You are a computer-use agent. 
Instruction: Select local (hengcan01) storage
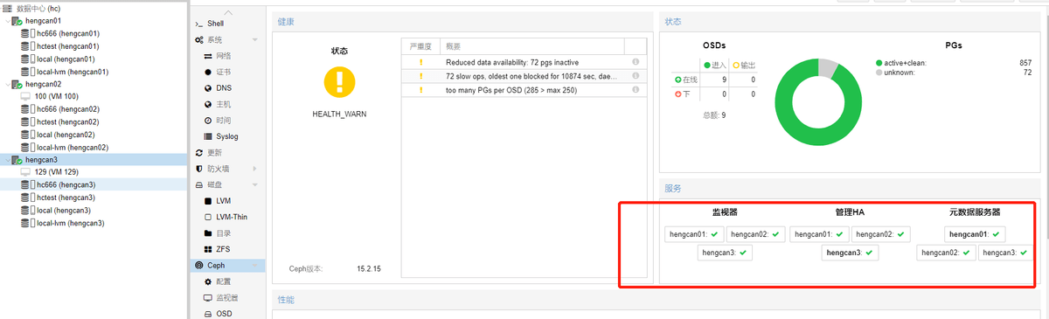point(65,59)
